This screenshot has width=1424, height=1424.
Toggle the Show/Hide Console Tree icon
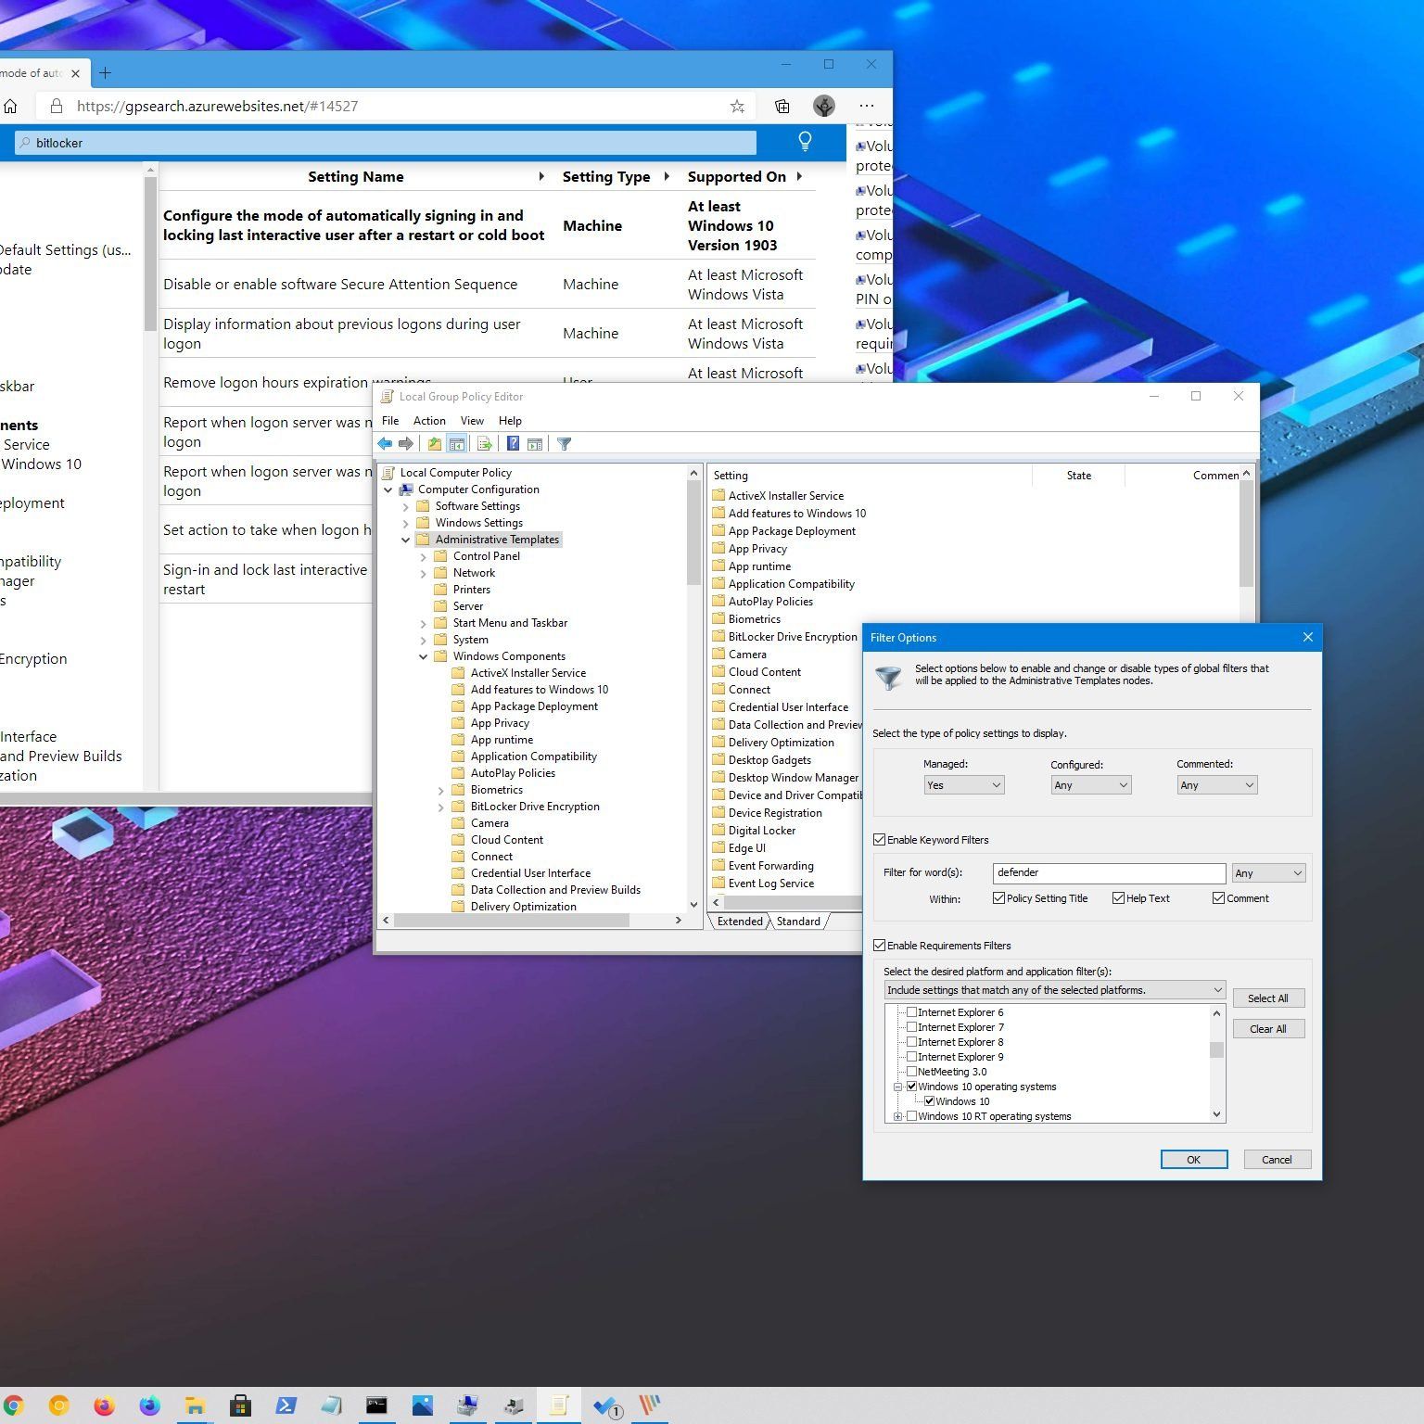pyautogui.click(x=456, y=444)
